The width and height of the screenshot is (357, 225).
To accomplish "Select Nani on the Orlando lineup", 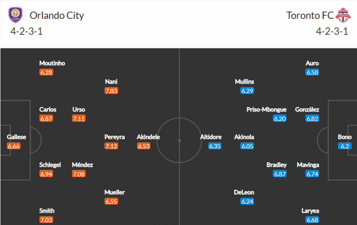I will 111,81.
